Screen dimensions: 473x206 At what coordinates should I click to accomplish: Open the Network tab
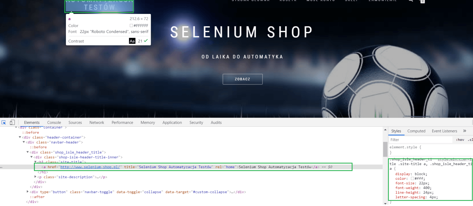click(x=97, y=123)
